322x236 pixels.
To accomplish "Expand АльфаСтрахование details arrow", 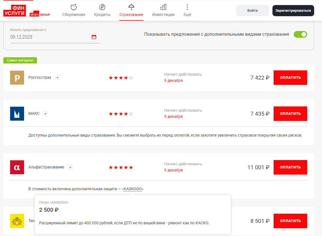I will pyautogui.click(x=70, y=167).
